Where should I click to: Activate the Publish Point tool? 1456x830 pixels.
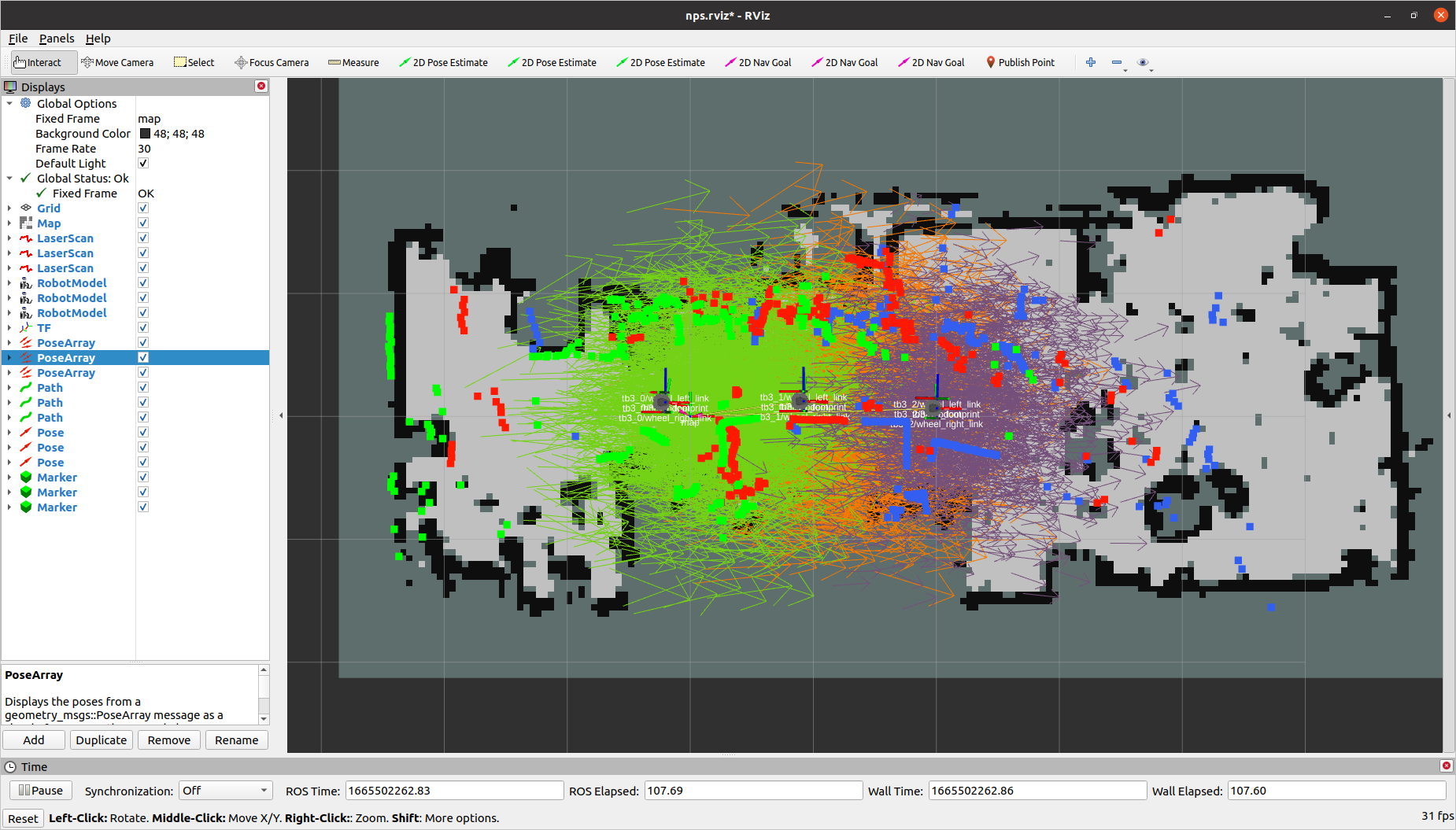point(1020,62)
